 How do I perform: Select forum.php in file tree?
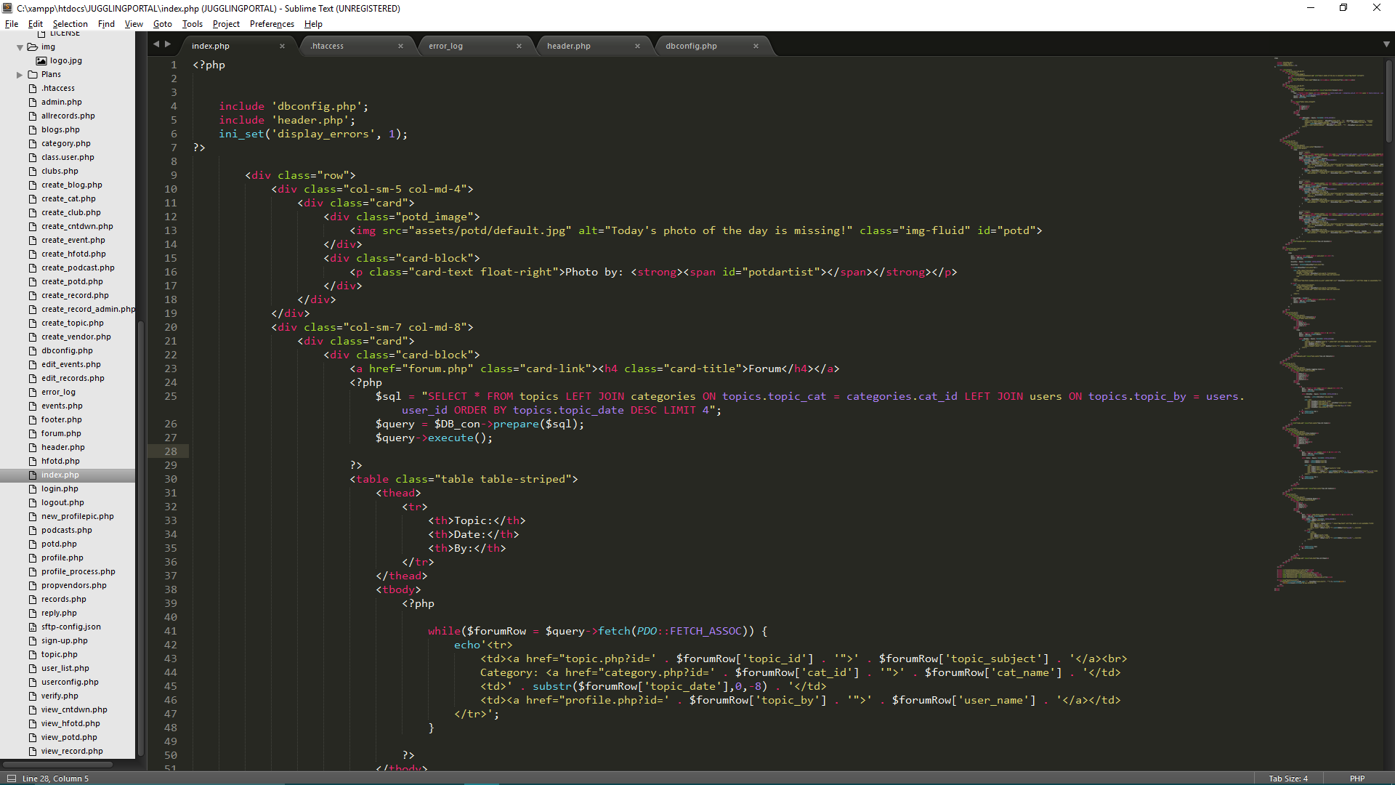[x=60, y=433]
